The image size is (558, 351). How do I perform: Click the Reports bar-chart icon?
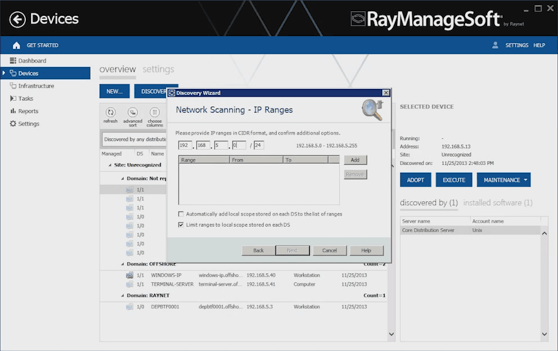coord(13,111)
